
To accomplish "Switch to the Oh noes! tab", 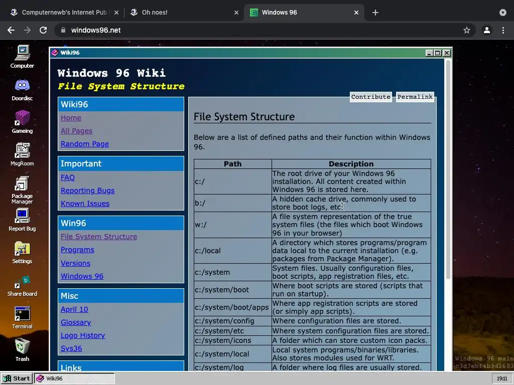I will coord(184,13).
